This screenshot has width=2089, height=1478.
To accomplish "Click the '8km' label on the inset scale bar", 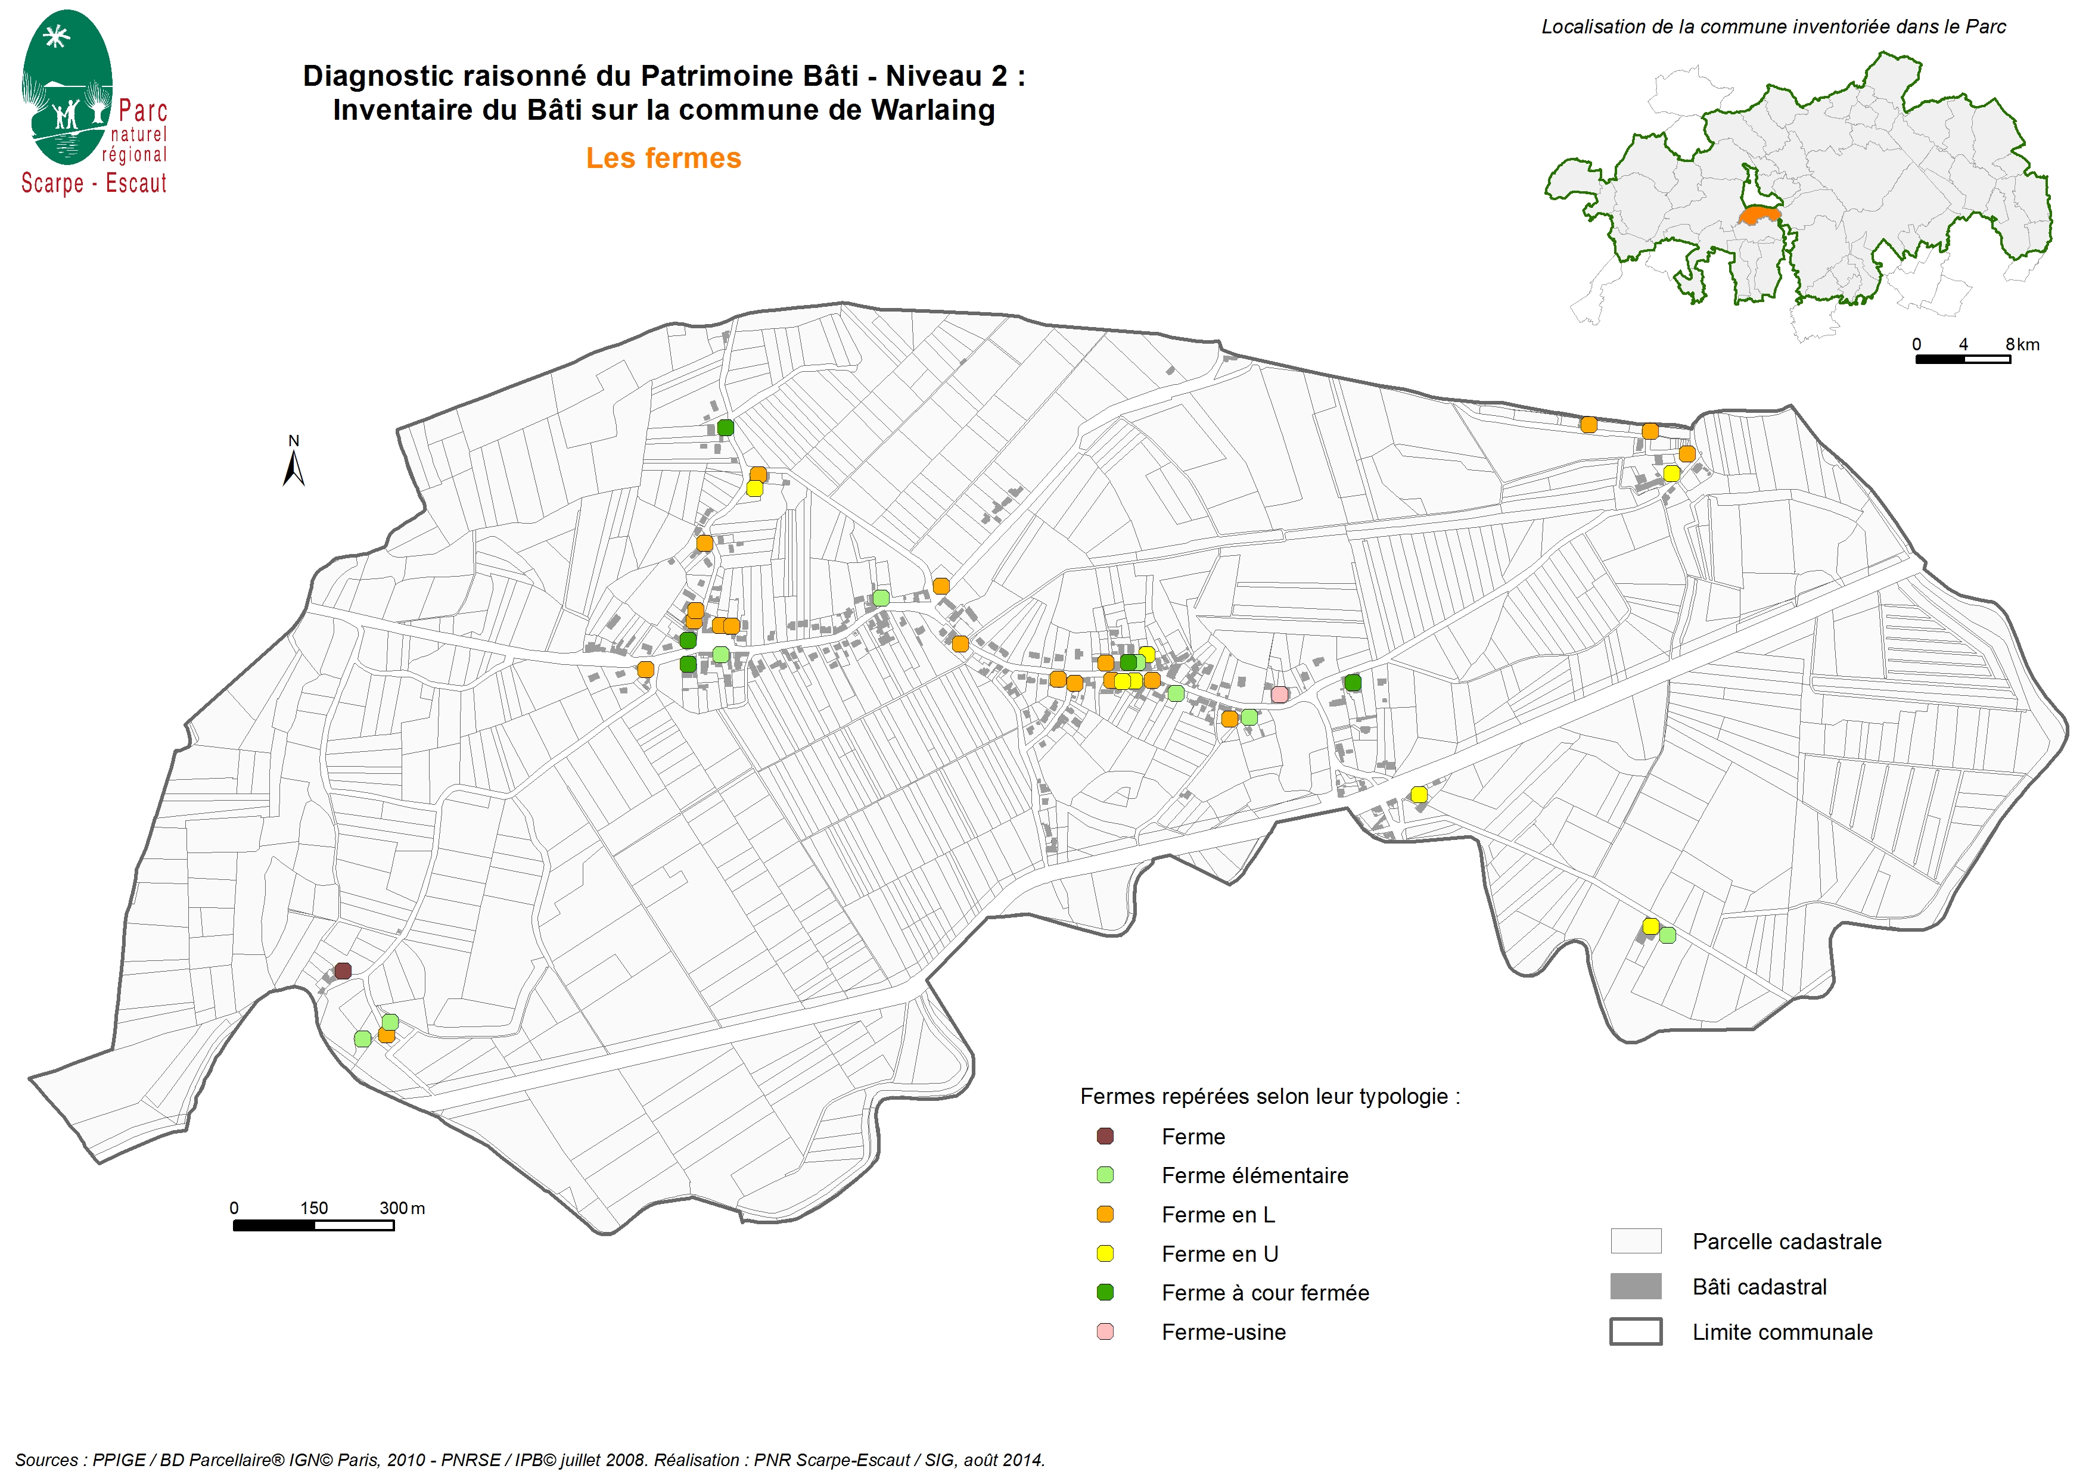I will 2022,344.
